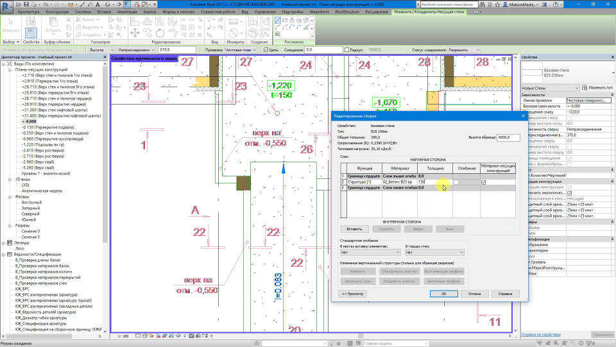616x347 pixels.
Task: Open the Конструкция ribbon tab
Action: 57,12
